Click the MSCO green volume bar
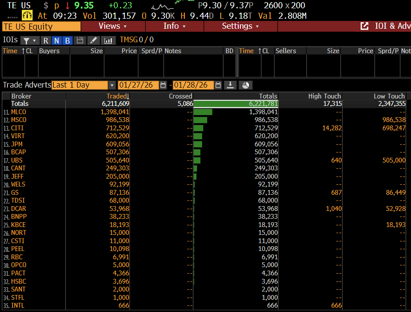 (x=201, y=120)
